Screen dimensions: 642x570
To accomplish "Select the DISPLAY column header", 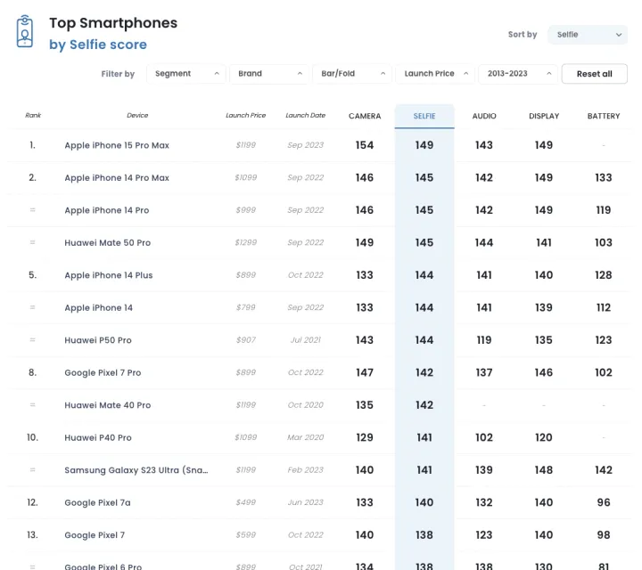I will [x=544, y=116].
